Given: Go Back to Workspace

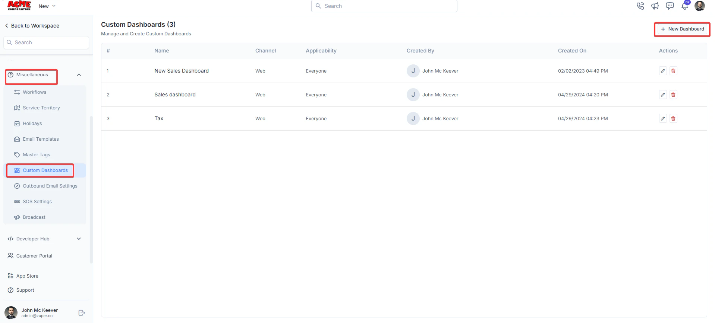Looking at the screenshot, I should coord(32,26).
